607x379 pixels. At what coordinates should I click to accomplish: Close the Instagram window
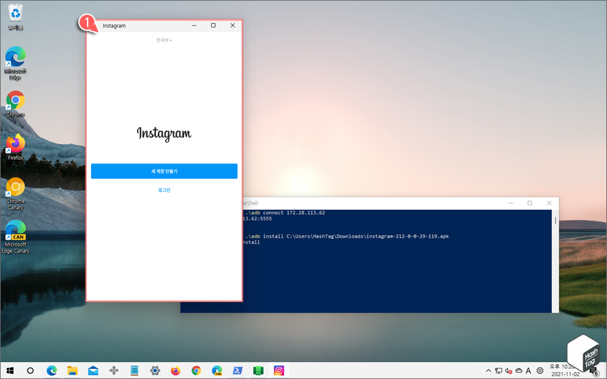(x=233, y=26)
